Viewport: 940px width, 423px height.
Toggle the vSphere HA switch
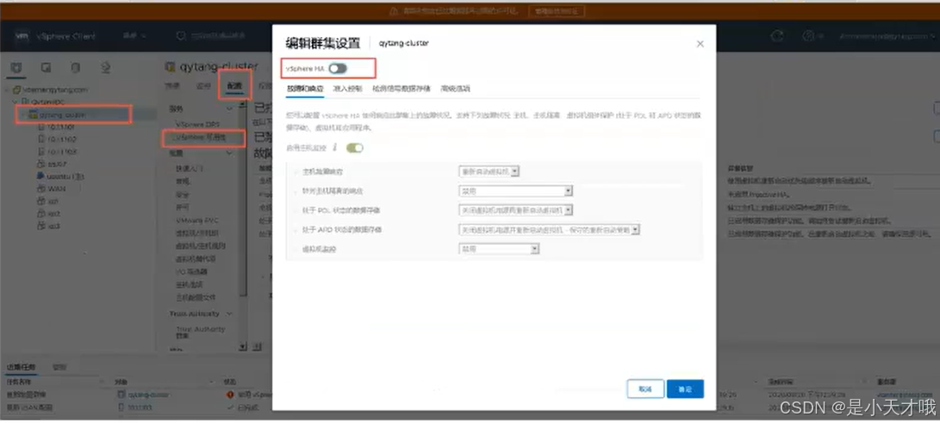coord(338,68)
